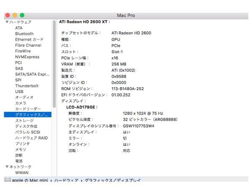Open the Ethernet カード entry
252x194 pixels.
click(29, 39)
